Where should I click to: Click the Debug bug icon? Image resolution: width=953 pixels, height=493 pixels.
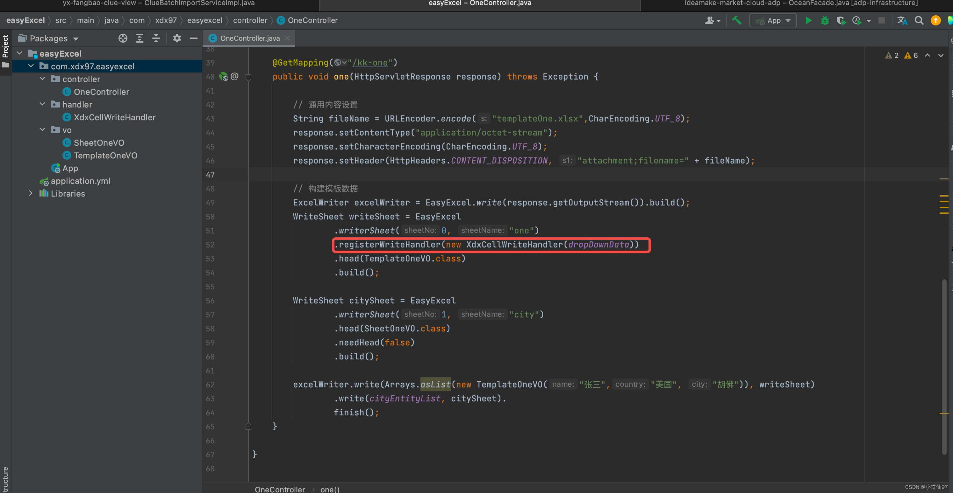(825, 21)
